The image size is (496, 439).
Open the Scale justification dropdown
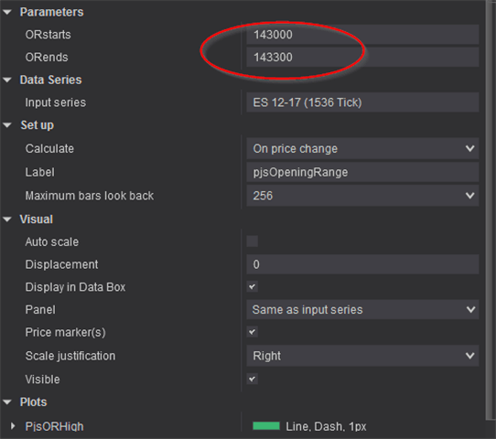click(x=362, y=356)
